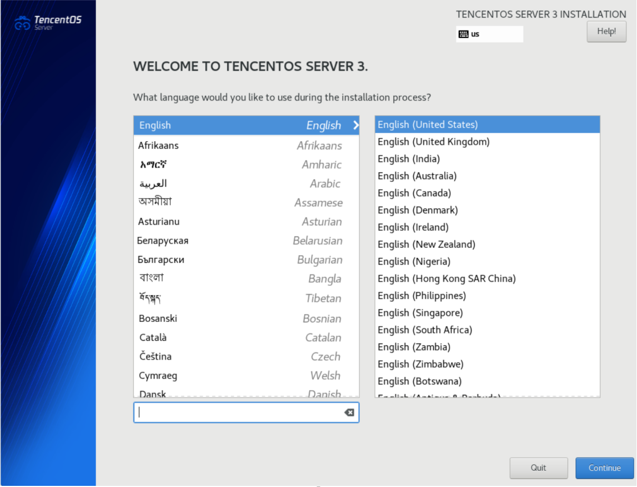Select English in the language list
Image resolution: width=637 pixels, height=487 pixels.
pyautogui.click(x=246, y=125)
